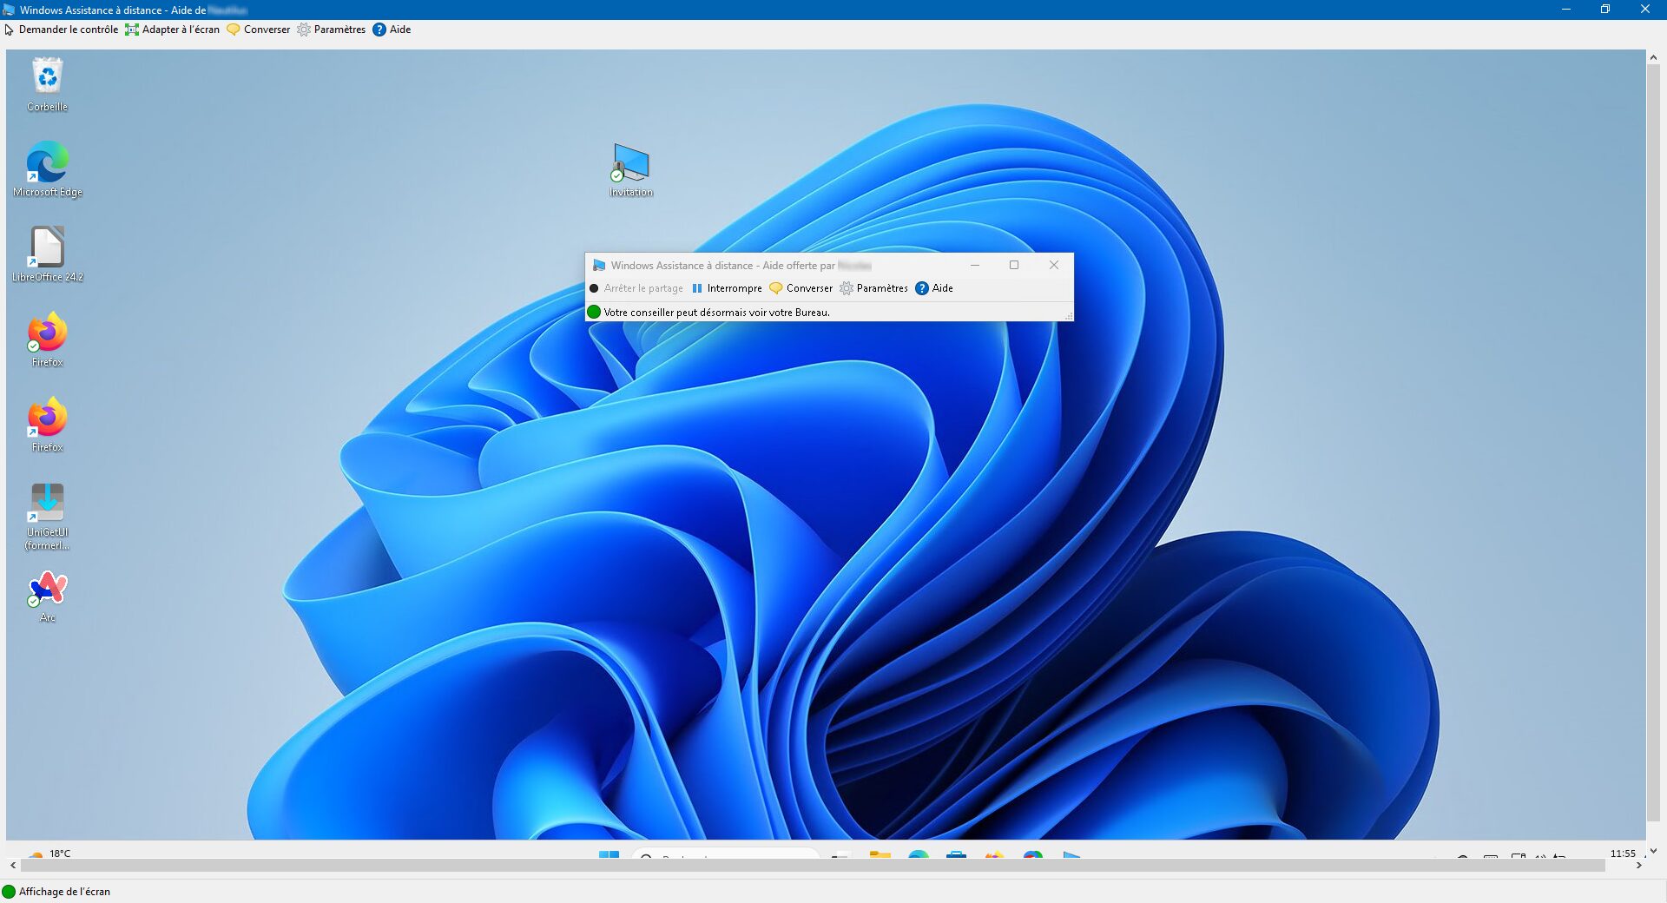Open Paramètres in the inner assistance window
Viewport: 1667px width, 903px height.
[873, 288]
